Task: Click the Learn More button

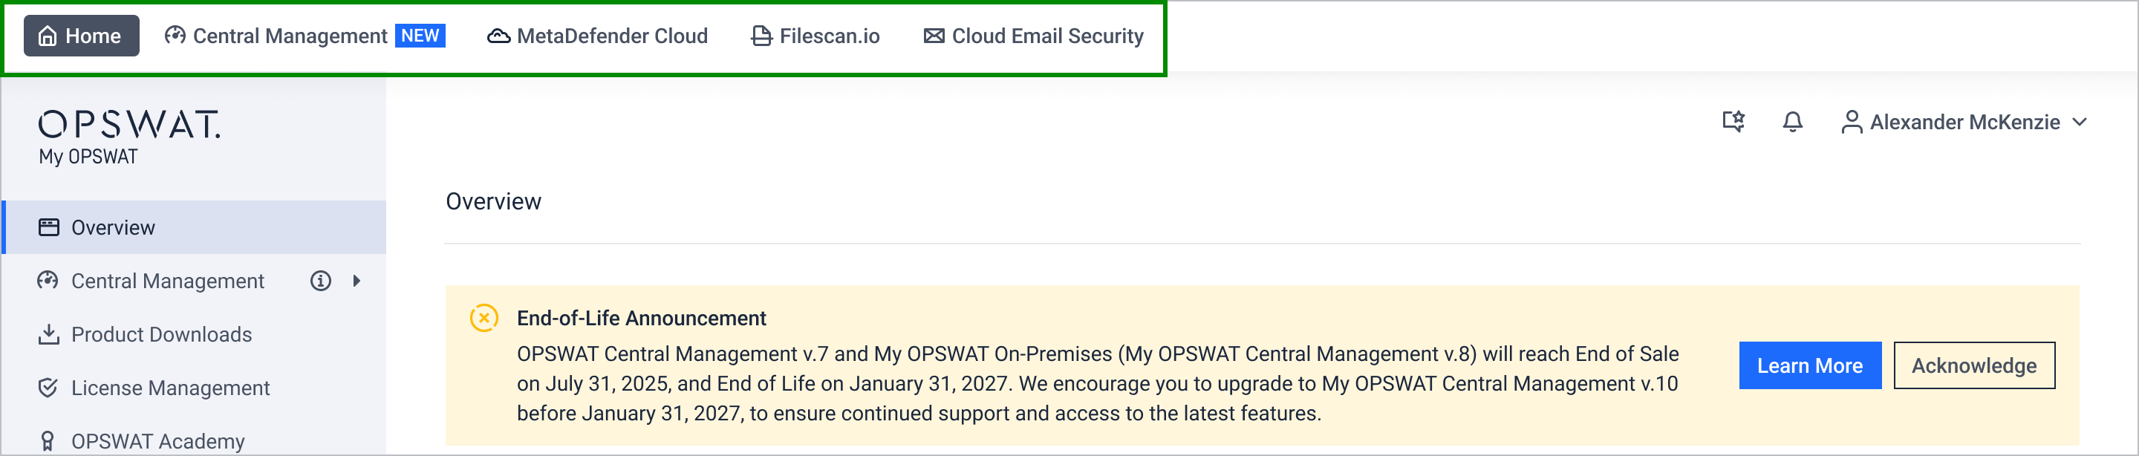Action: [1809, 365]
